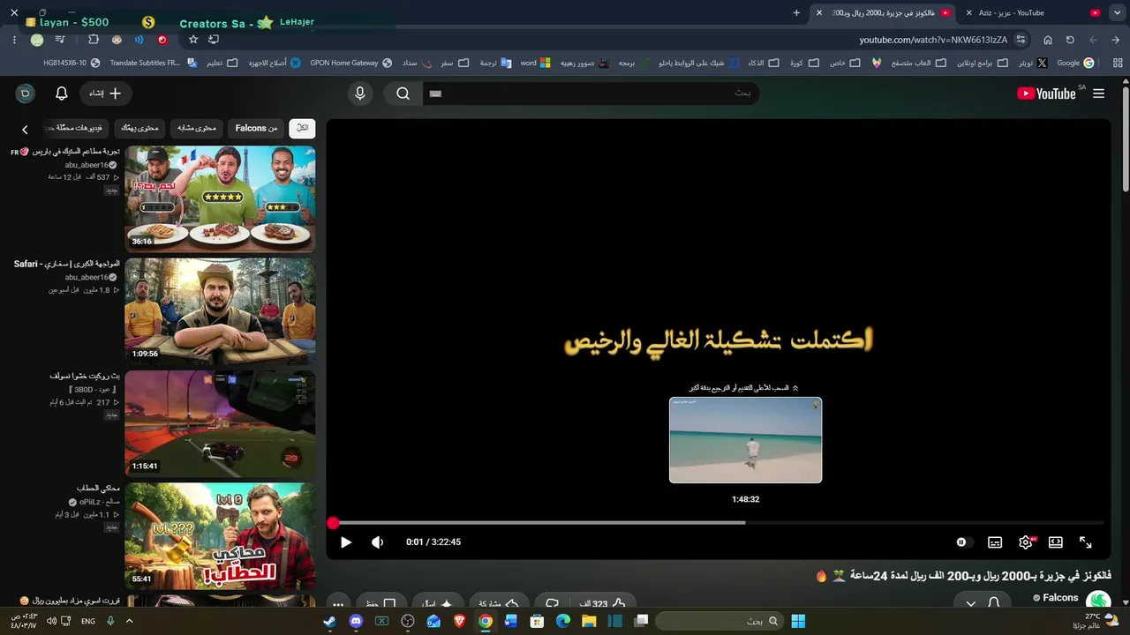This screenshot has height=635, width=1130.
Task: Open the Create (إنشاء) button
Action: point(105,93)
